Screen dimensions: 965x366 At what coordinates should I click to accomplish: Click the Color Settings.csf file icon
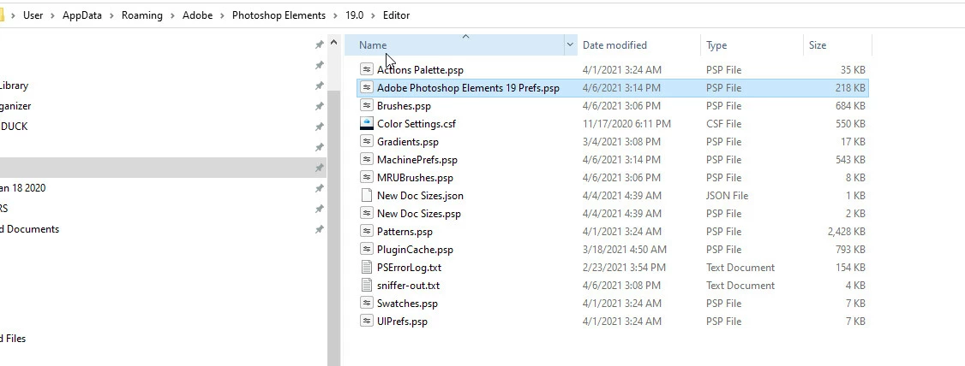click(x=367, y=123)
